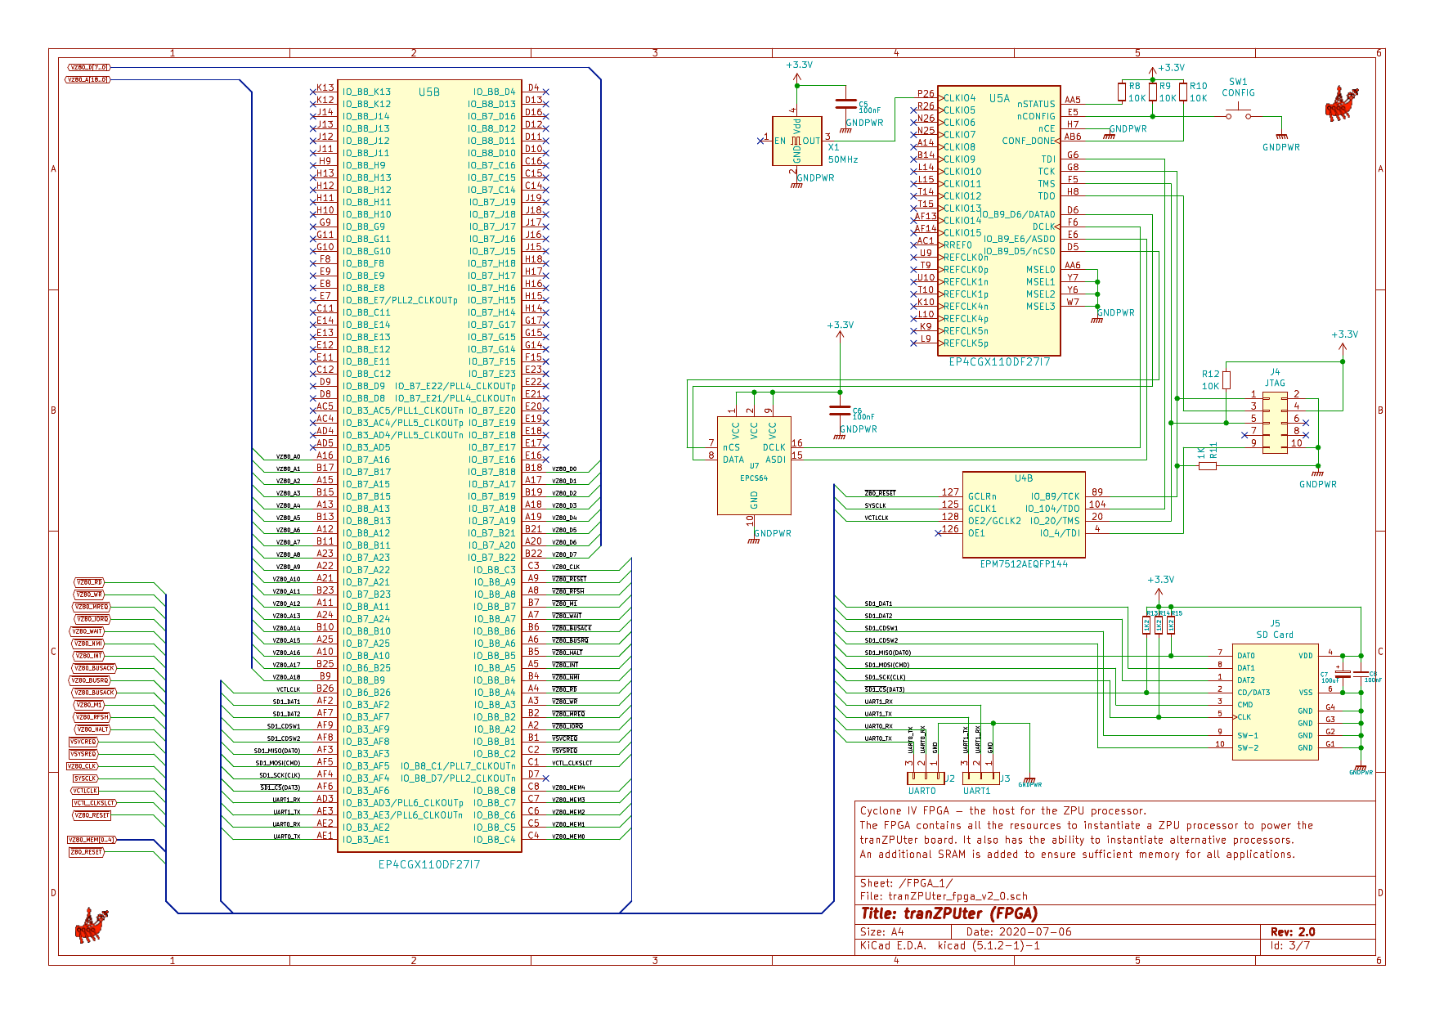The height and width of the screenshot is (1014, 1435).
Task: Select the EPM7512AEQFP144 CPLD symbol U4B
Action: coord(1025,513)
